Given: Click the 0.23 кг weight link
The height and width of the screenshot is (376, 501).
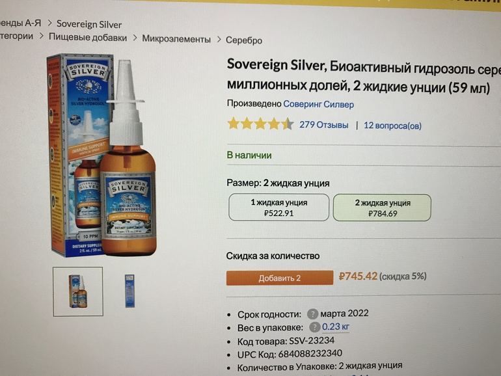Looking at the screenshot, I should [336, 327].
